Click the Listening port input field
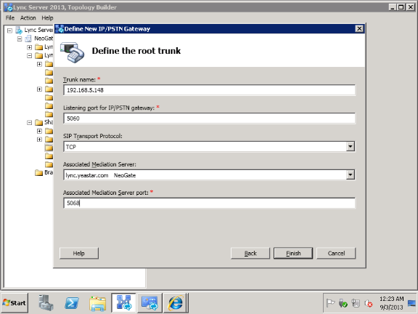This screenshot has width=418, height=314. pos(209,118)
